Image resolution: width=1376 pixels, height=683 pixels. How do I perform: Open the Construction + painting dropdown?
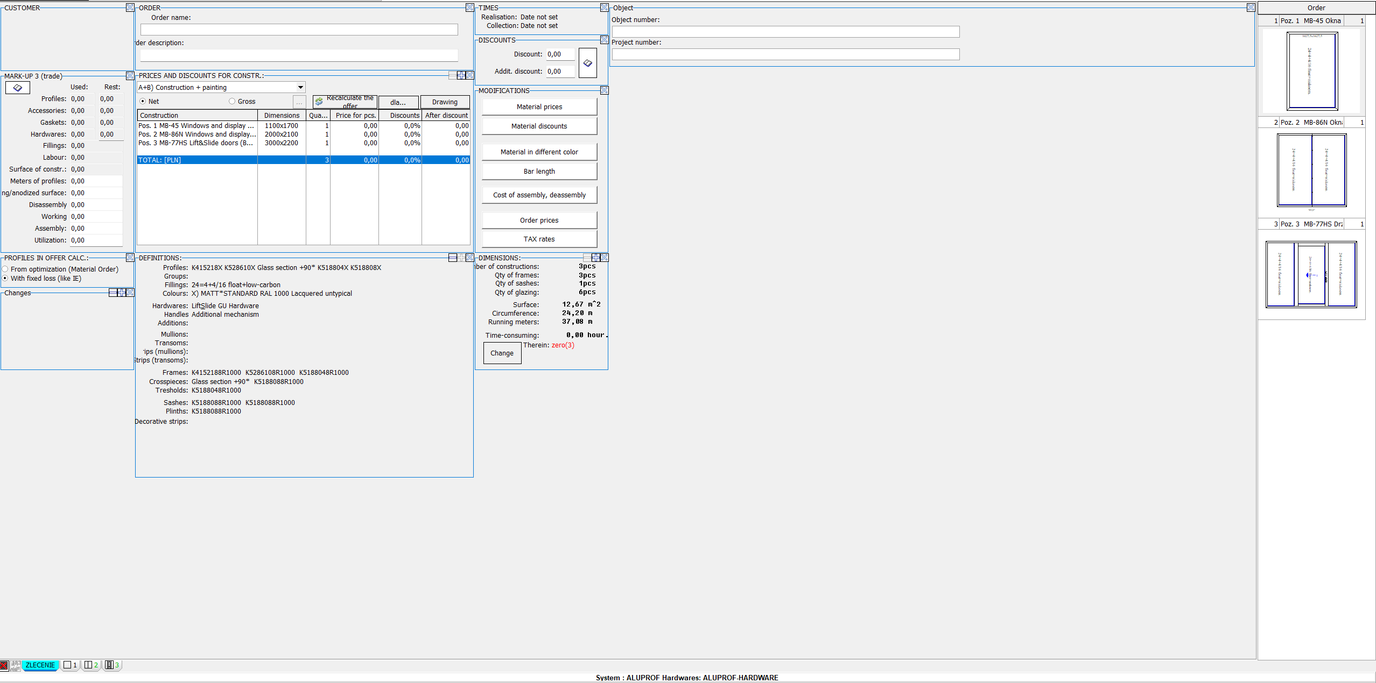tap(300, 87)
